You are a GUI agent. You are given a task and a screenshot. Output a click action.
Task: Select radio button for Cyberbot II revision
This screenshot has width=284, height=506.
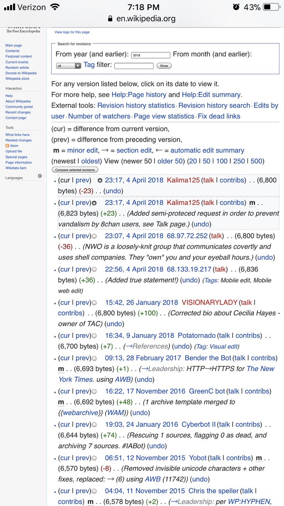point(94,425)
